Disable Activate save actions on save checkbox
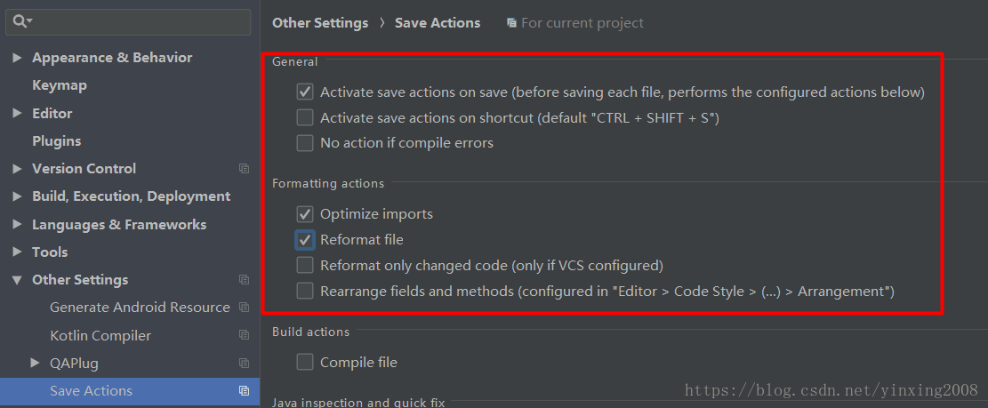988x408 pixels. [305, 92]
